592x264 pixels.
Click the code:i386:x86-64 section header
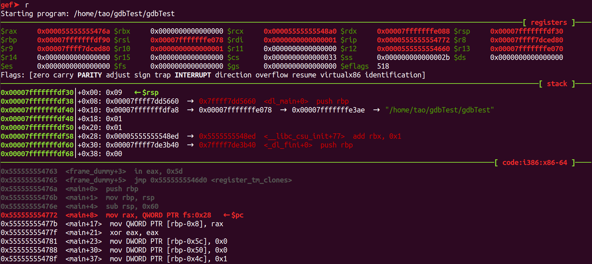click(535, 162)
